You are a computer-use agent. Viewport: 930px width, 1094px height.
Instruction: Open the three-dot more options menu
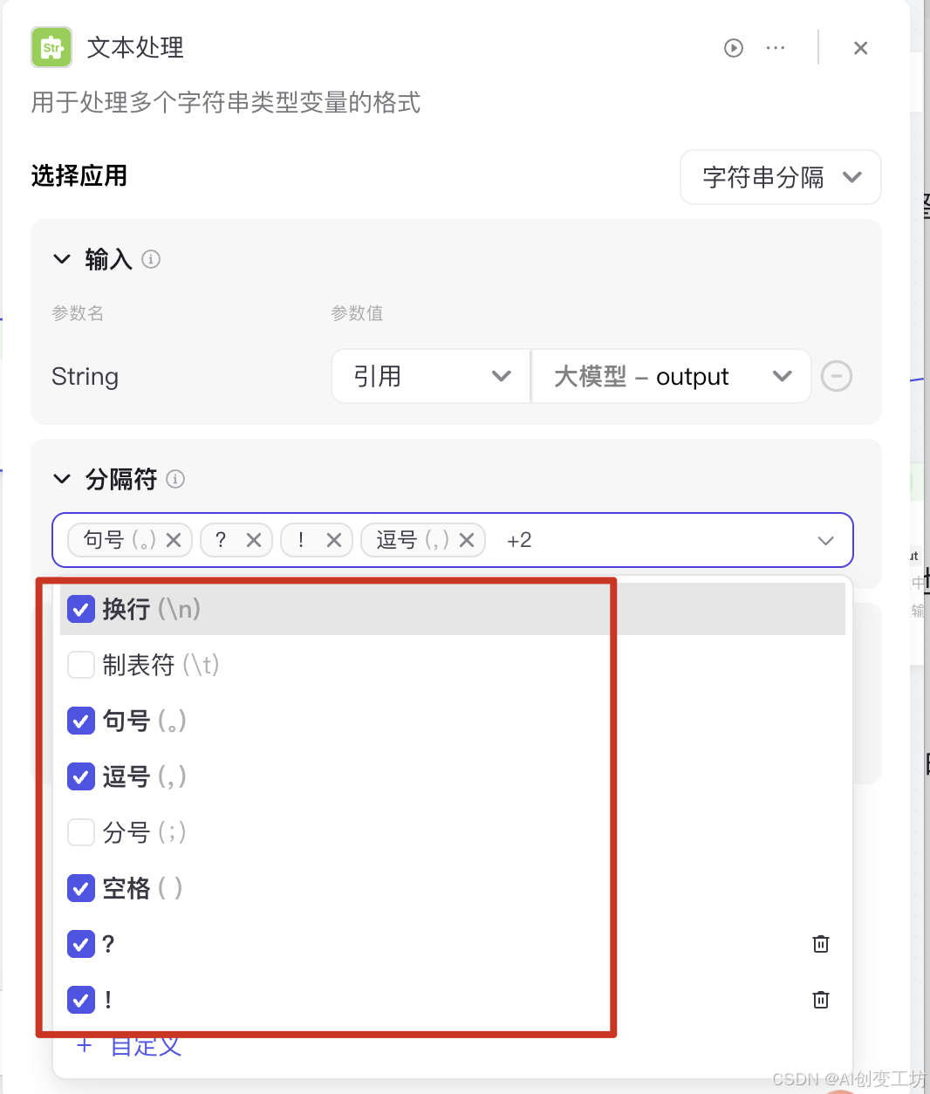pyautogui.click(x=776, y=48)
